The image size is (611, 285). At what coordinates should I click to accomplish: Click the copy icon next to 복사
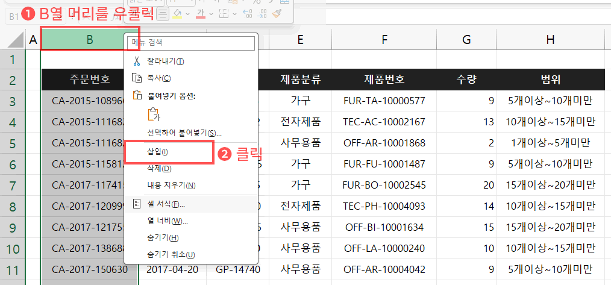pos(137,78)
